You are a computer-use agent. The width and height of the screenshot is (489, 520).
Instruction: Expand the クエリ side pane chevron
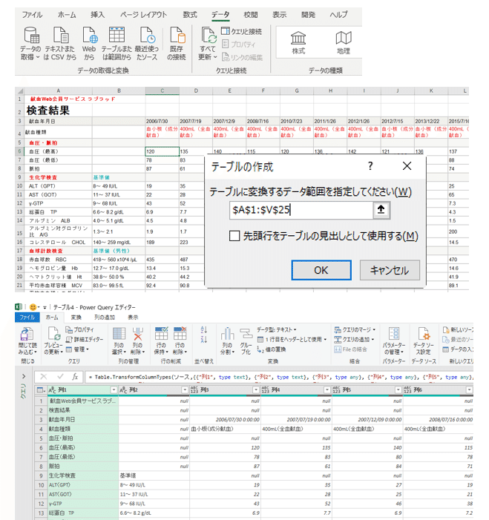coord(24,376)
